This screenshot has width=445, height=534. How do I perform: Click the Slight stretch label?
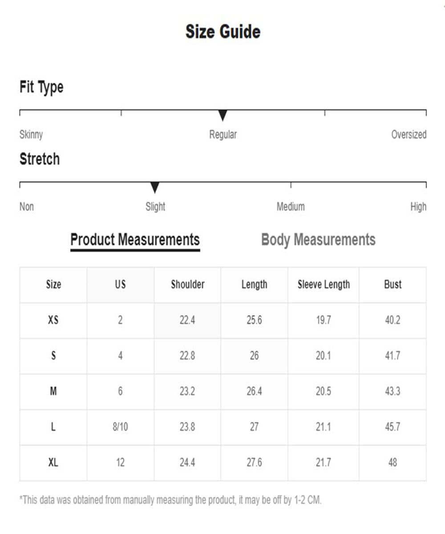click(155, 206)
